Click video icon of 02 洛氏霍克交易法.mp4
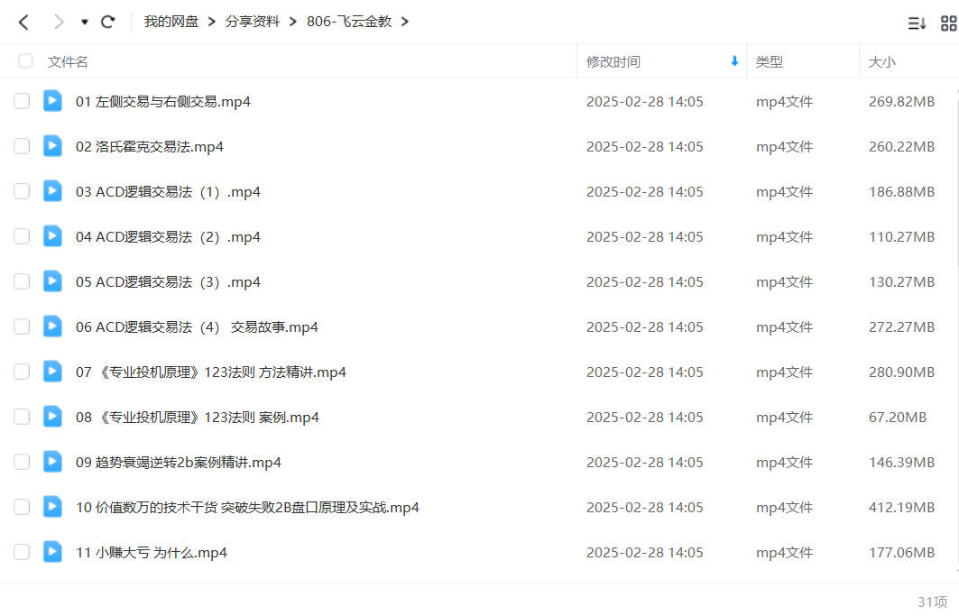Screen dimensions: 959x616 [x=52, y=146]
